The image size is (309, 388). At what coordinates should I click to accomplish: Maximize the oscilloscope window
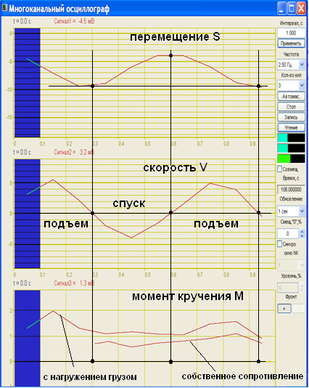point(292,8)
